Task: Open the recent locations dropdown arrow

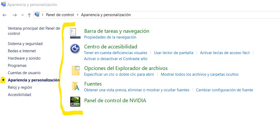Action: point(22,15)
